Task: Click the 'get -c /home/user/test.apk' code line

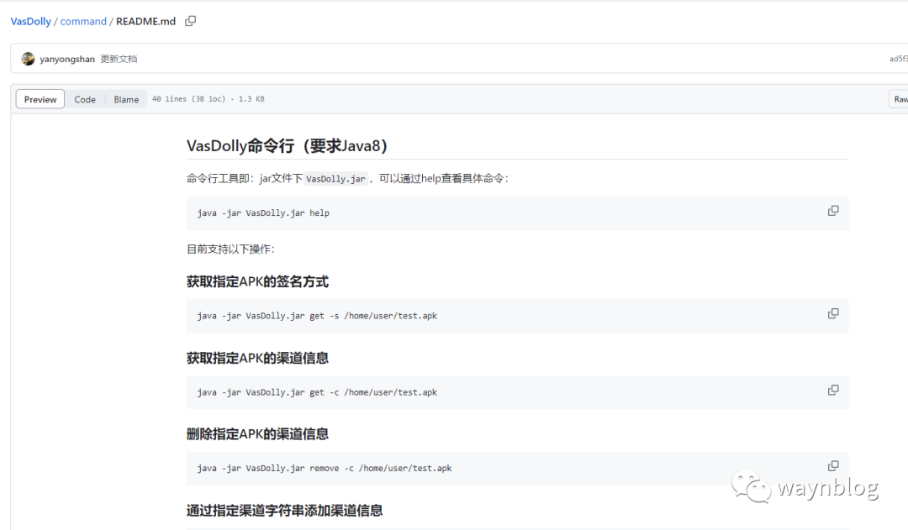Action: [x=317, y=392]
